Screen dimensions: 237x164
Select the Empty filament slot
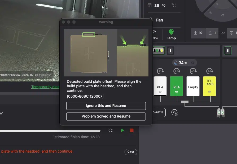[x=193, y=86]
